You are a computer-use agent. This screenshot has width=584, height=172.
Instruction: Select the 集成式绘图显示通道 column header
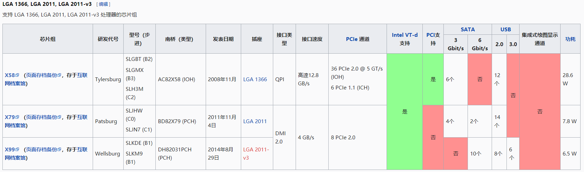click(540, 39)
